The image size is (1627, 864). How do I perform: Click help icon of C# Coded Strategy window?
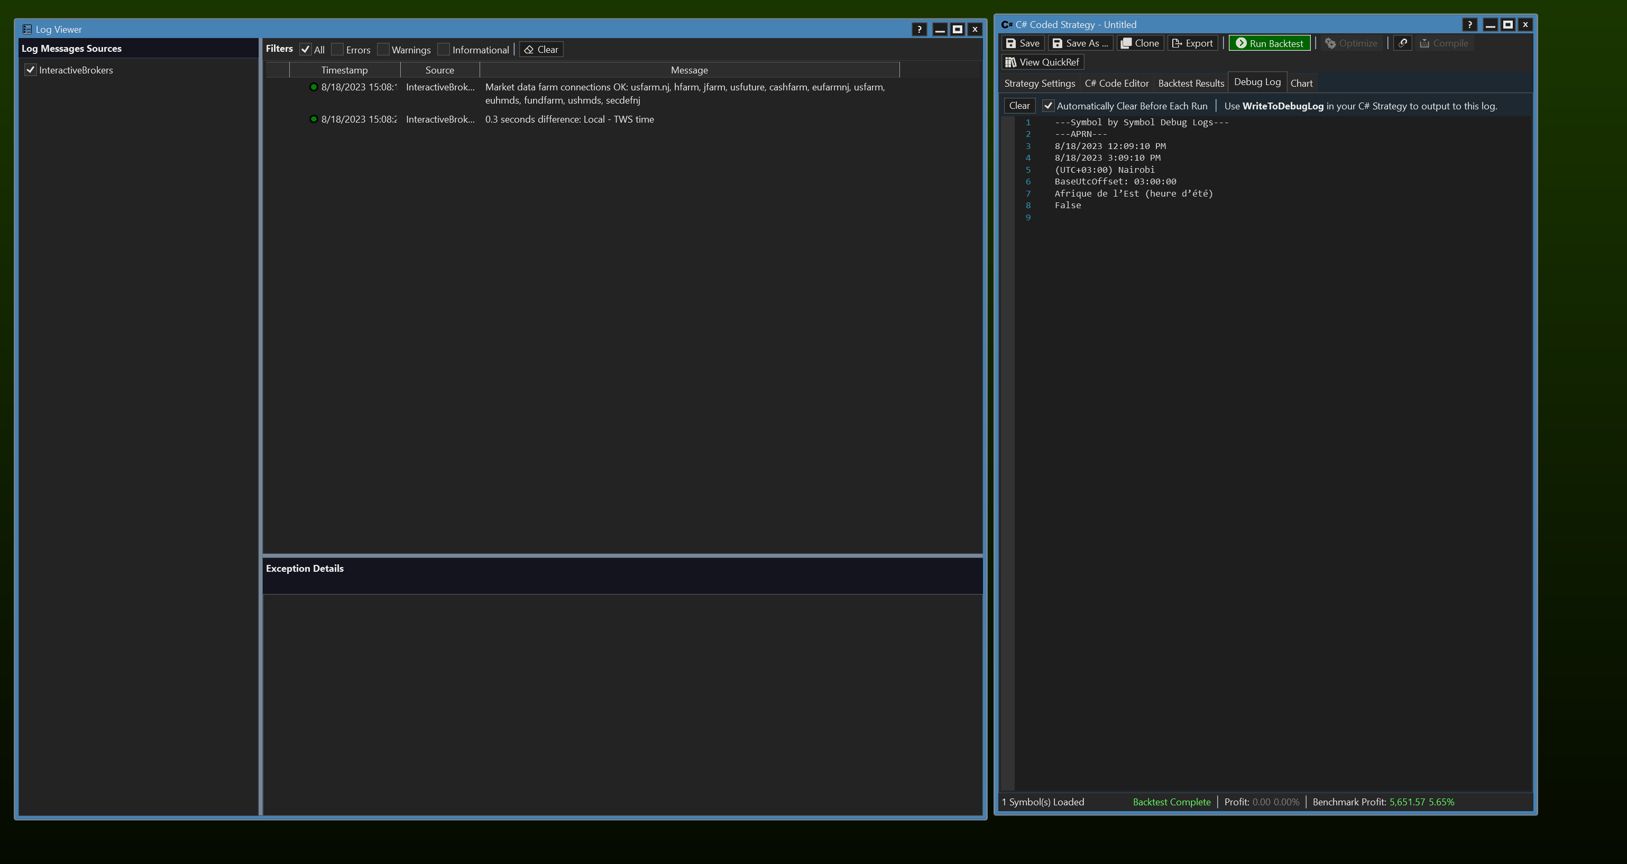tap(1469, 25)
